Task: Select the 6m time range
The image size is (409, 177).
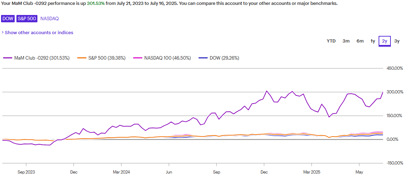Action: point(360,41)
